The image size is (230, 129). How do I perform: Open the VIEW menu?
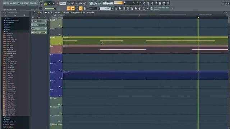[21, 3]
